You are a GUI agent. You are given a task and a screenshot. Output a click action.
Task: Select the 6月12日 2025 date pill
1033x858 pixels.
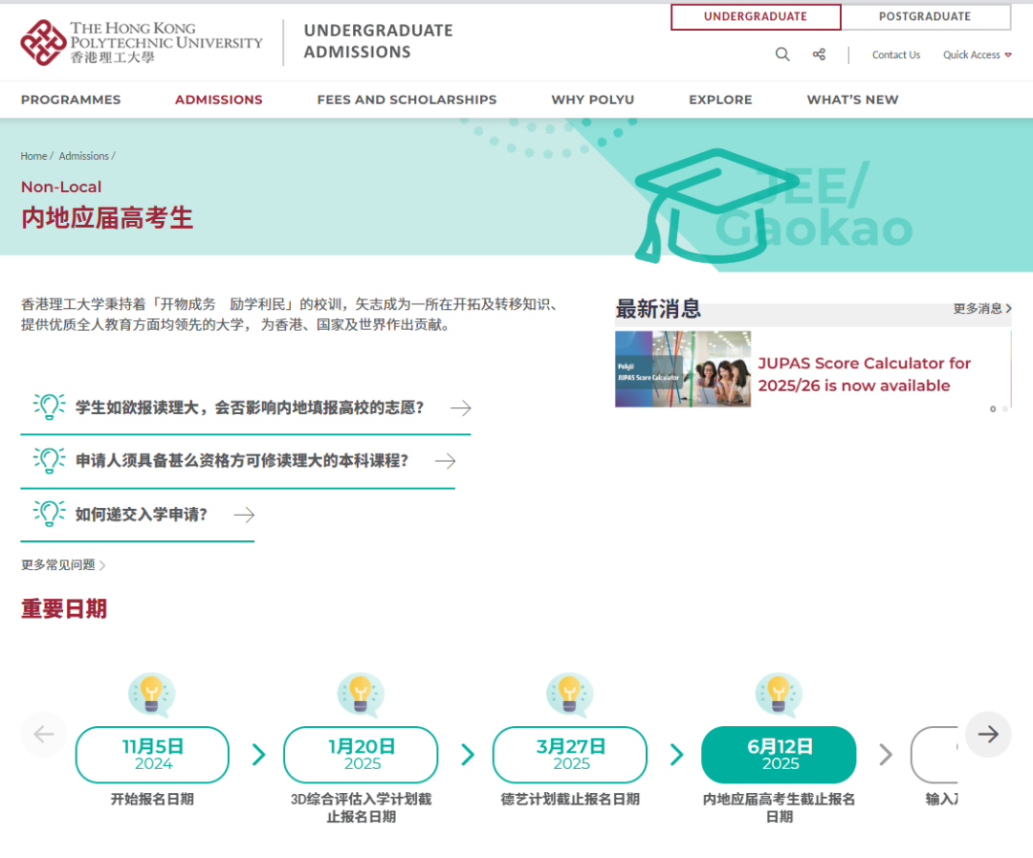(779, 755)
